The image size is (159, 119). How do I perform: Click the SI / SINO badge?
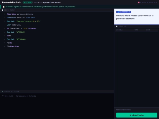coord(28,2)
